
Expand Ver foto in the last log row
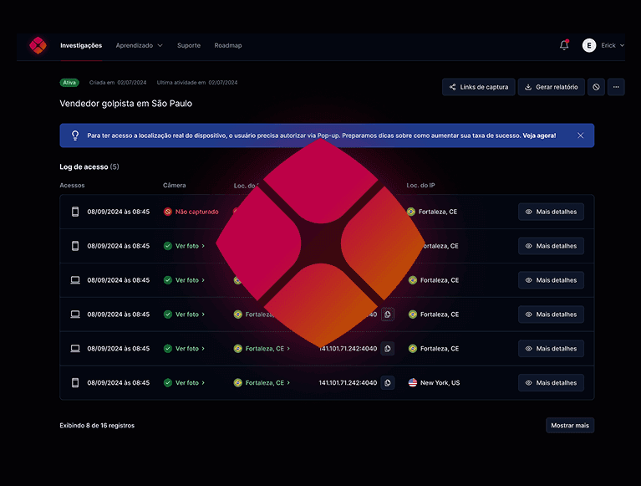point(185,383)
